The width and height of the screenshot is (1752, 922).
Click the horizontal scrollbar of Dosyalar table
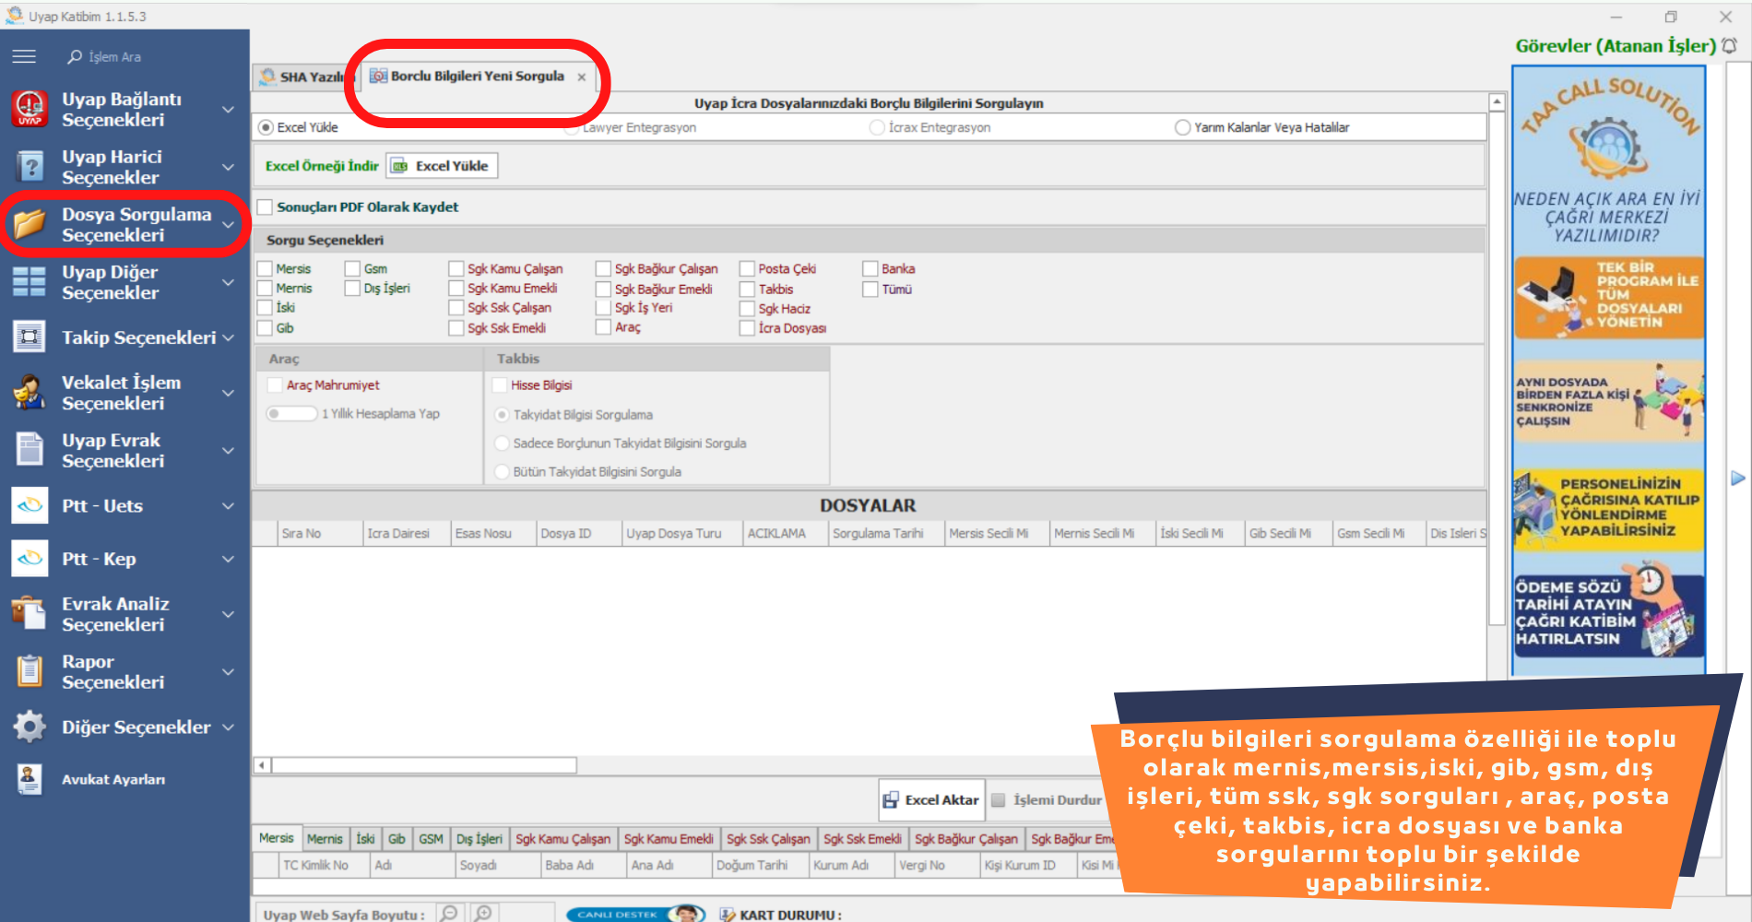coord(424,765)
